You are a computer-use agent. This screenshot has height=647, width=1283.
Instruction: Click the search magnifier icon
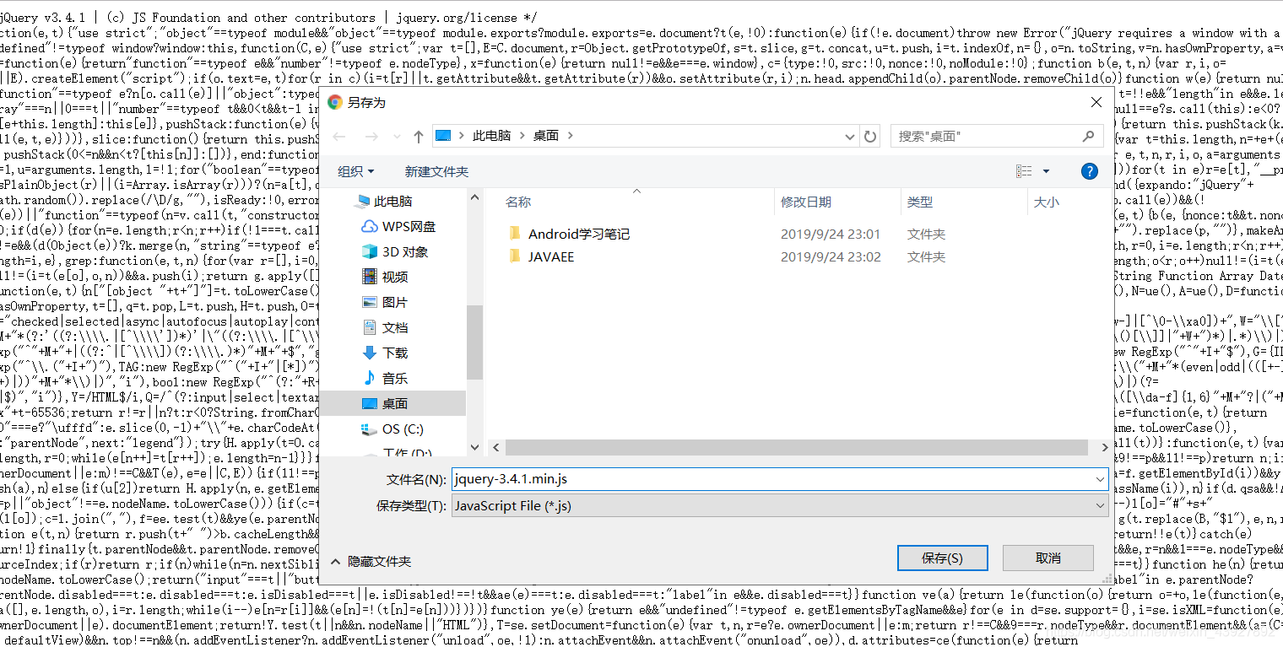(x=1089, y=136)
